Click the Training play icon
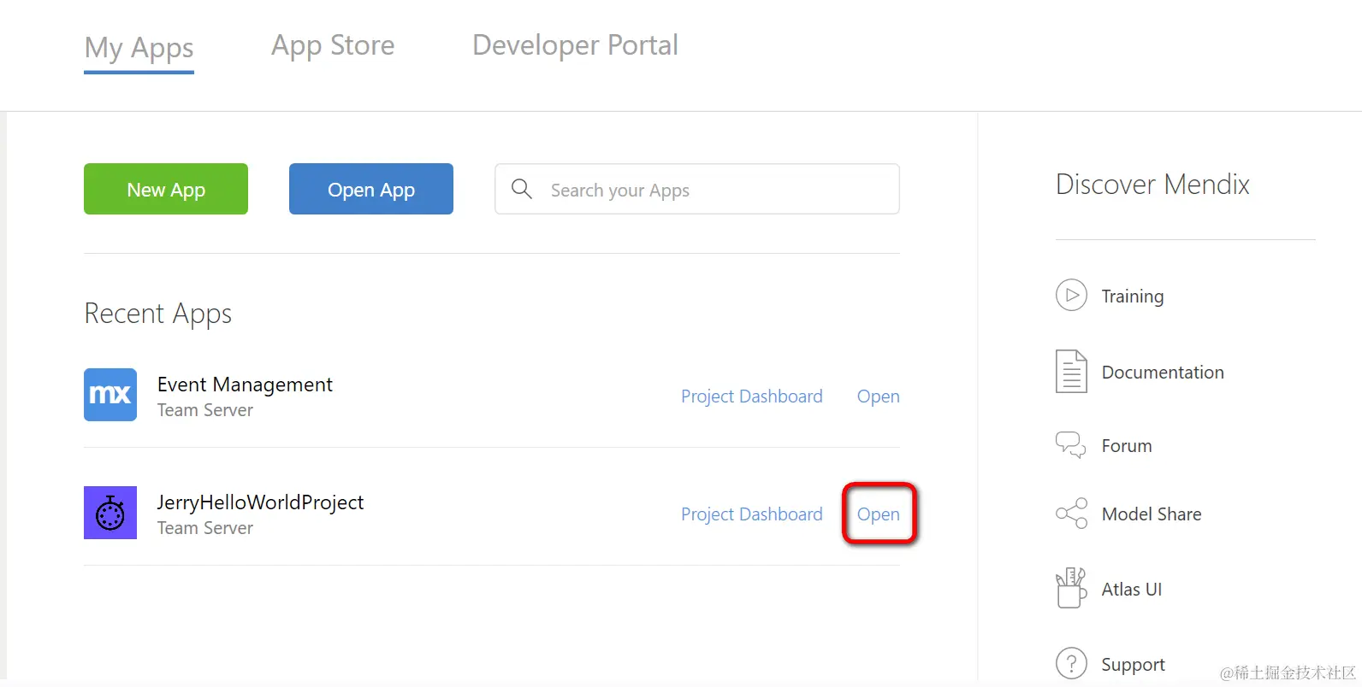Screen dimensions: 1362x687 [1071, 295]
